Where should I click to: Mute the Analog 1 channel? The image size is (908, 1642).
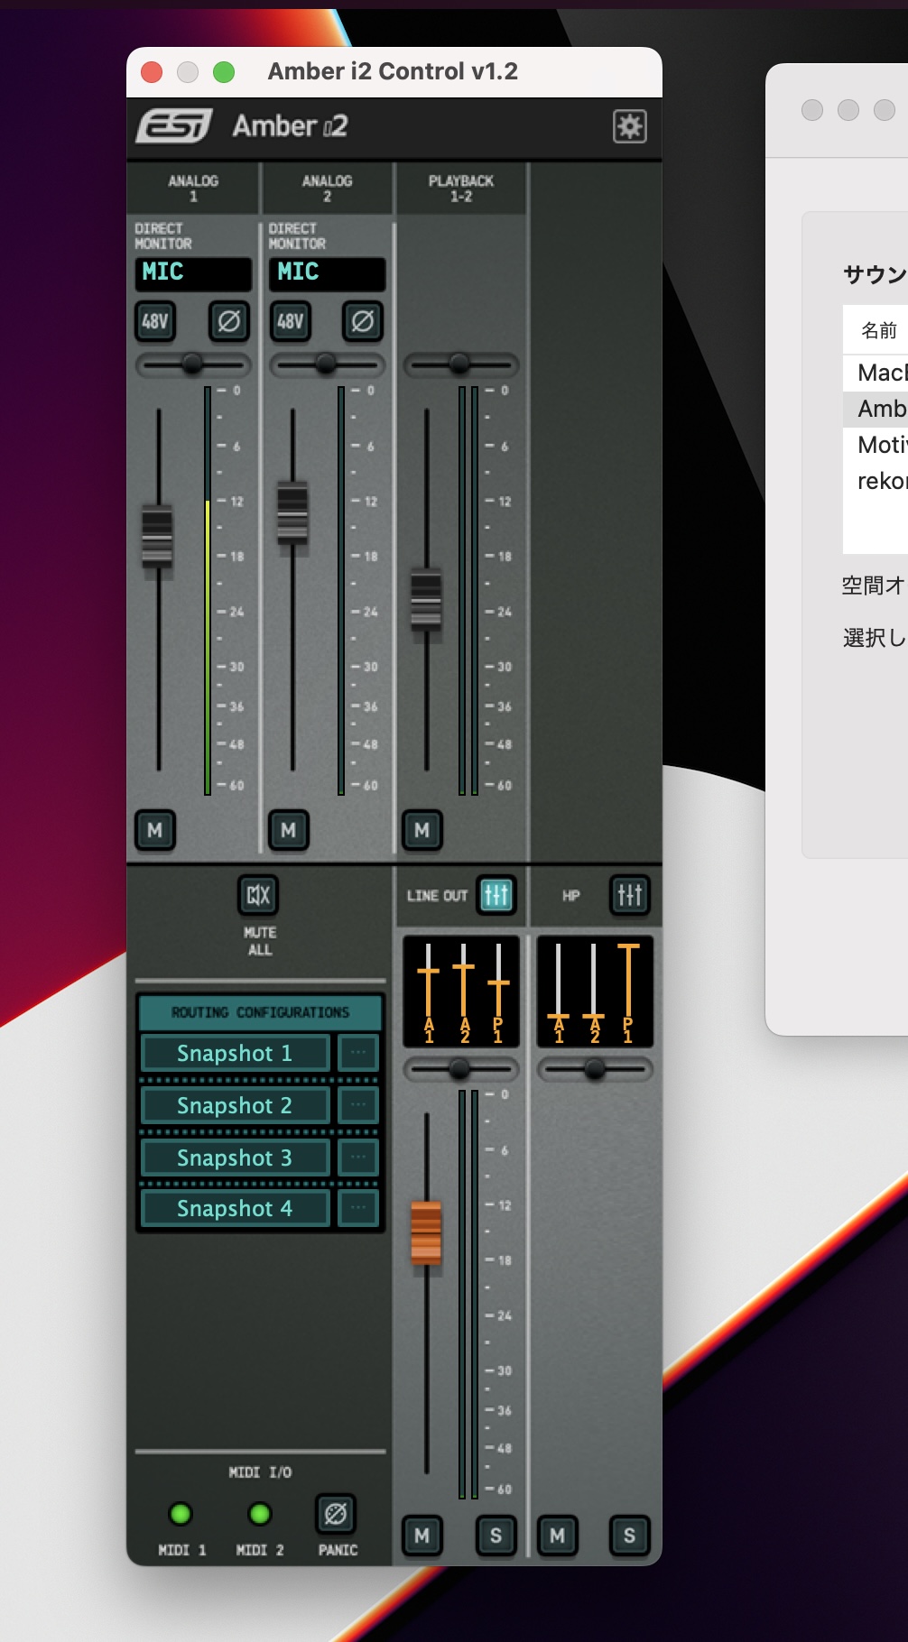(x=155, y=830)
